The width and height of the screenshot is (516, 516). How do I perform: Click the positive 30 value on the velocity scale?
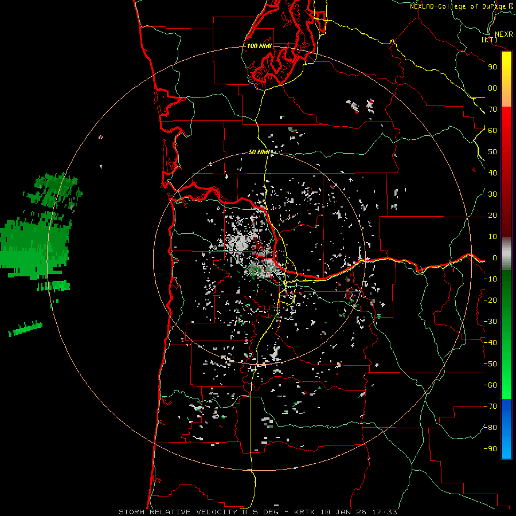click(x=492, y=194)
